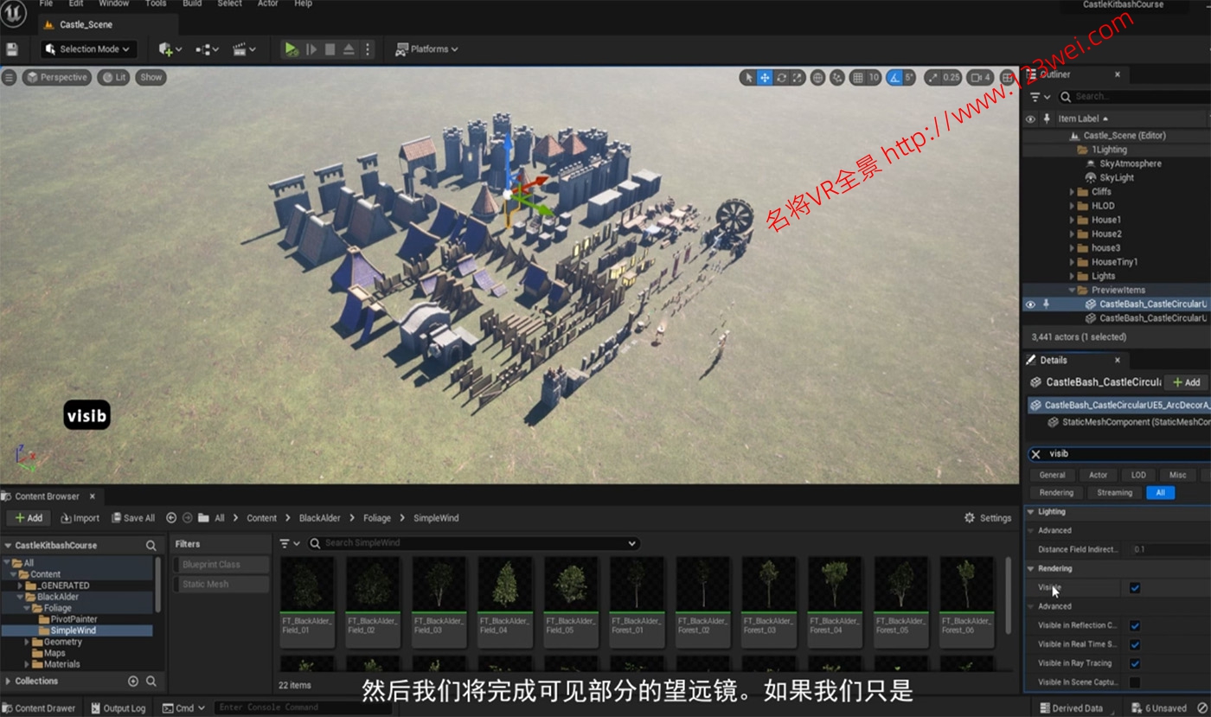The width and height of the screenshot is (1211, 717).
Task: Collapse the BlackAlder folder in Content Browser
Action: pyautogui.click(x=20, y=597)
